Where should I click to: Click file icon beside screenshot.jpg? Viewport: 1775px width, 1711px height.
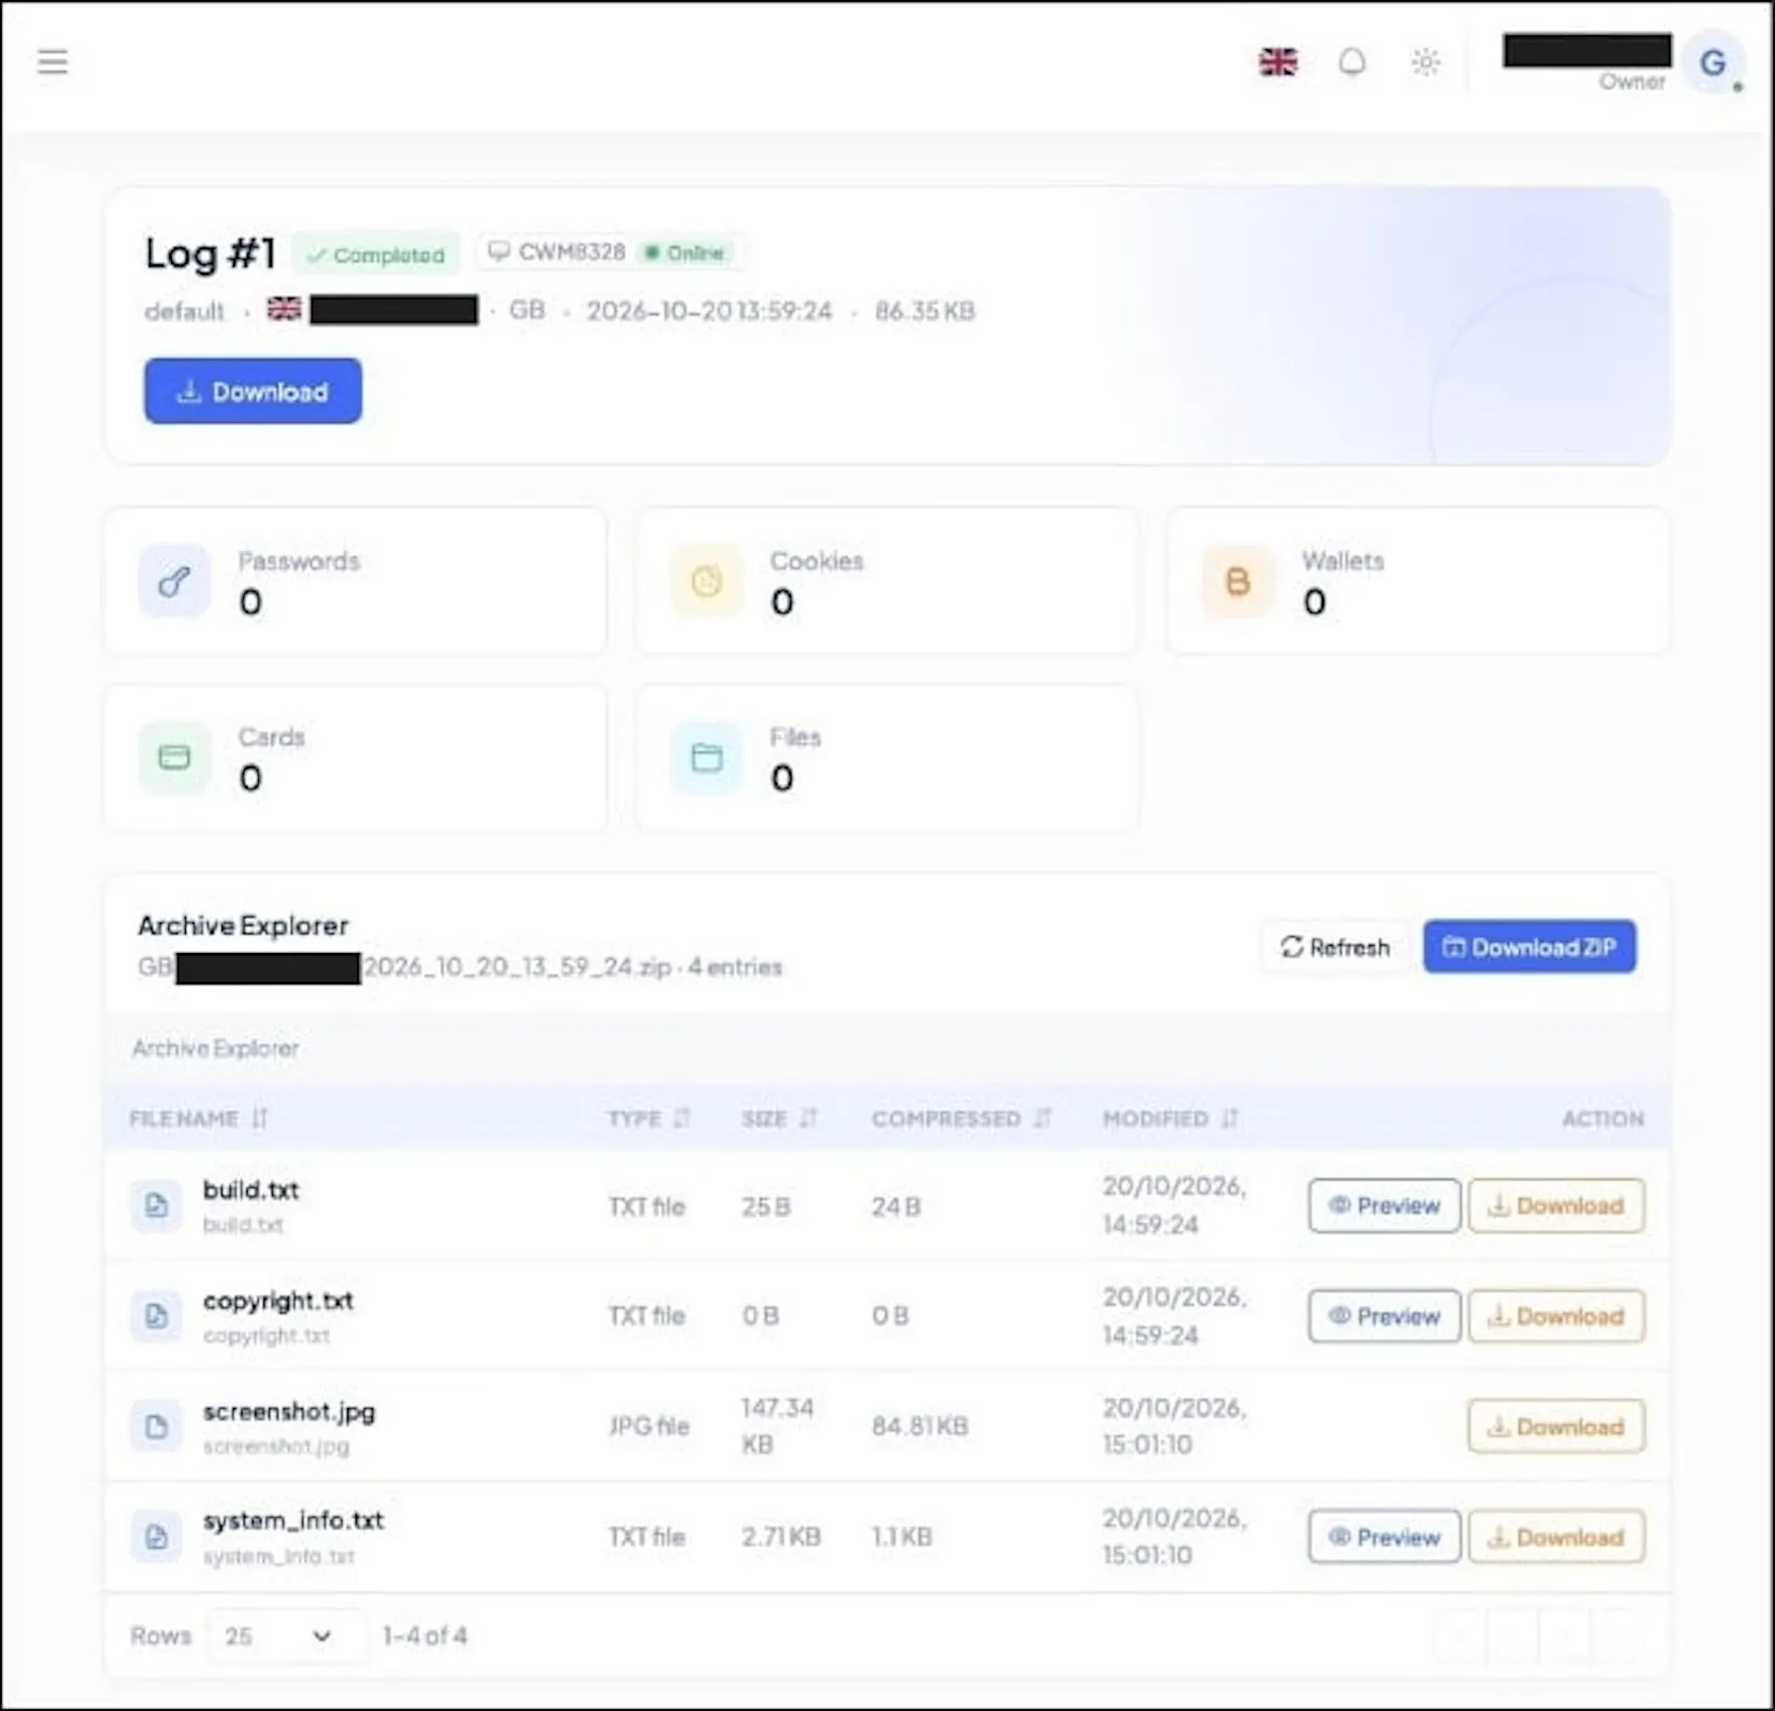coord(156,1426)
